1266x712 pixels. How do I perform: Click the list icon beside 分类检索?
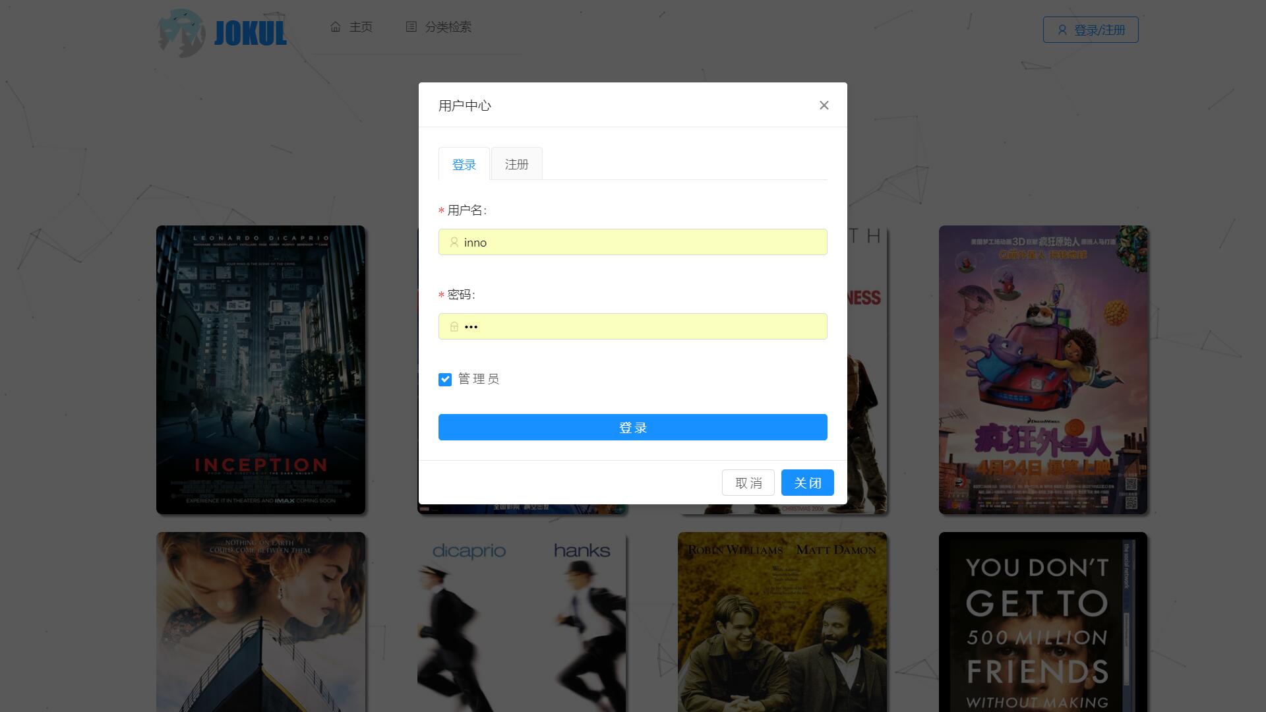[411, 27]
